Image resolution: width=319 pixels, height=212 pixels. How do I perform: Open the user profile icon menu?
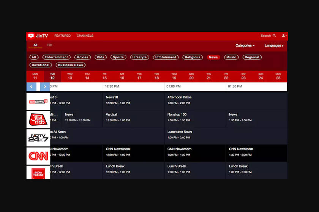pyautogui.click(x=284, y=36)
